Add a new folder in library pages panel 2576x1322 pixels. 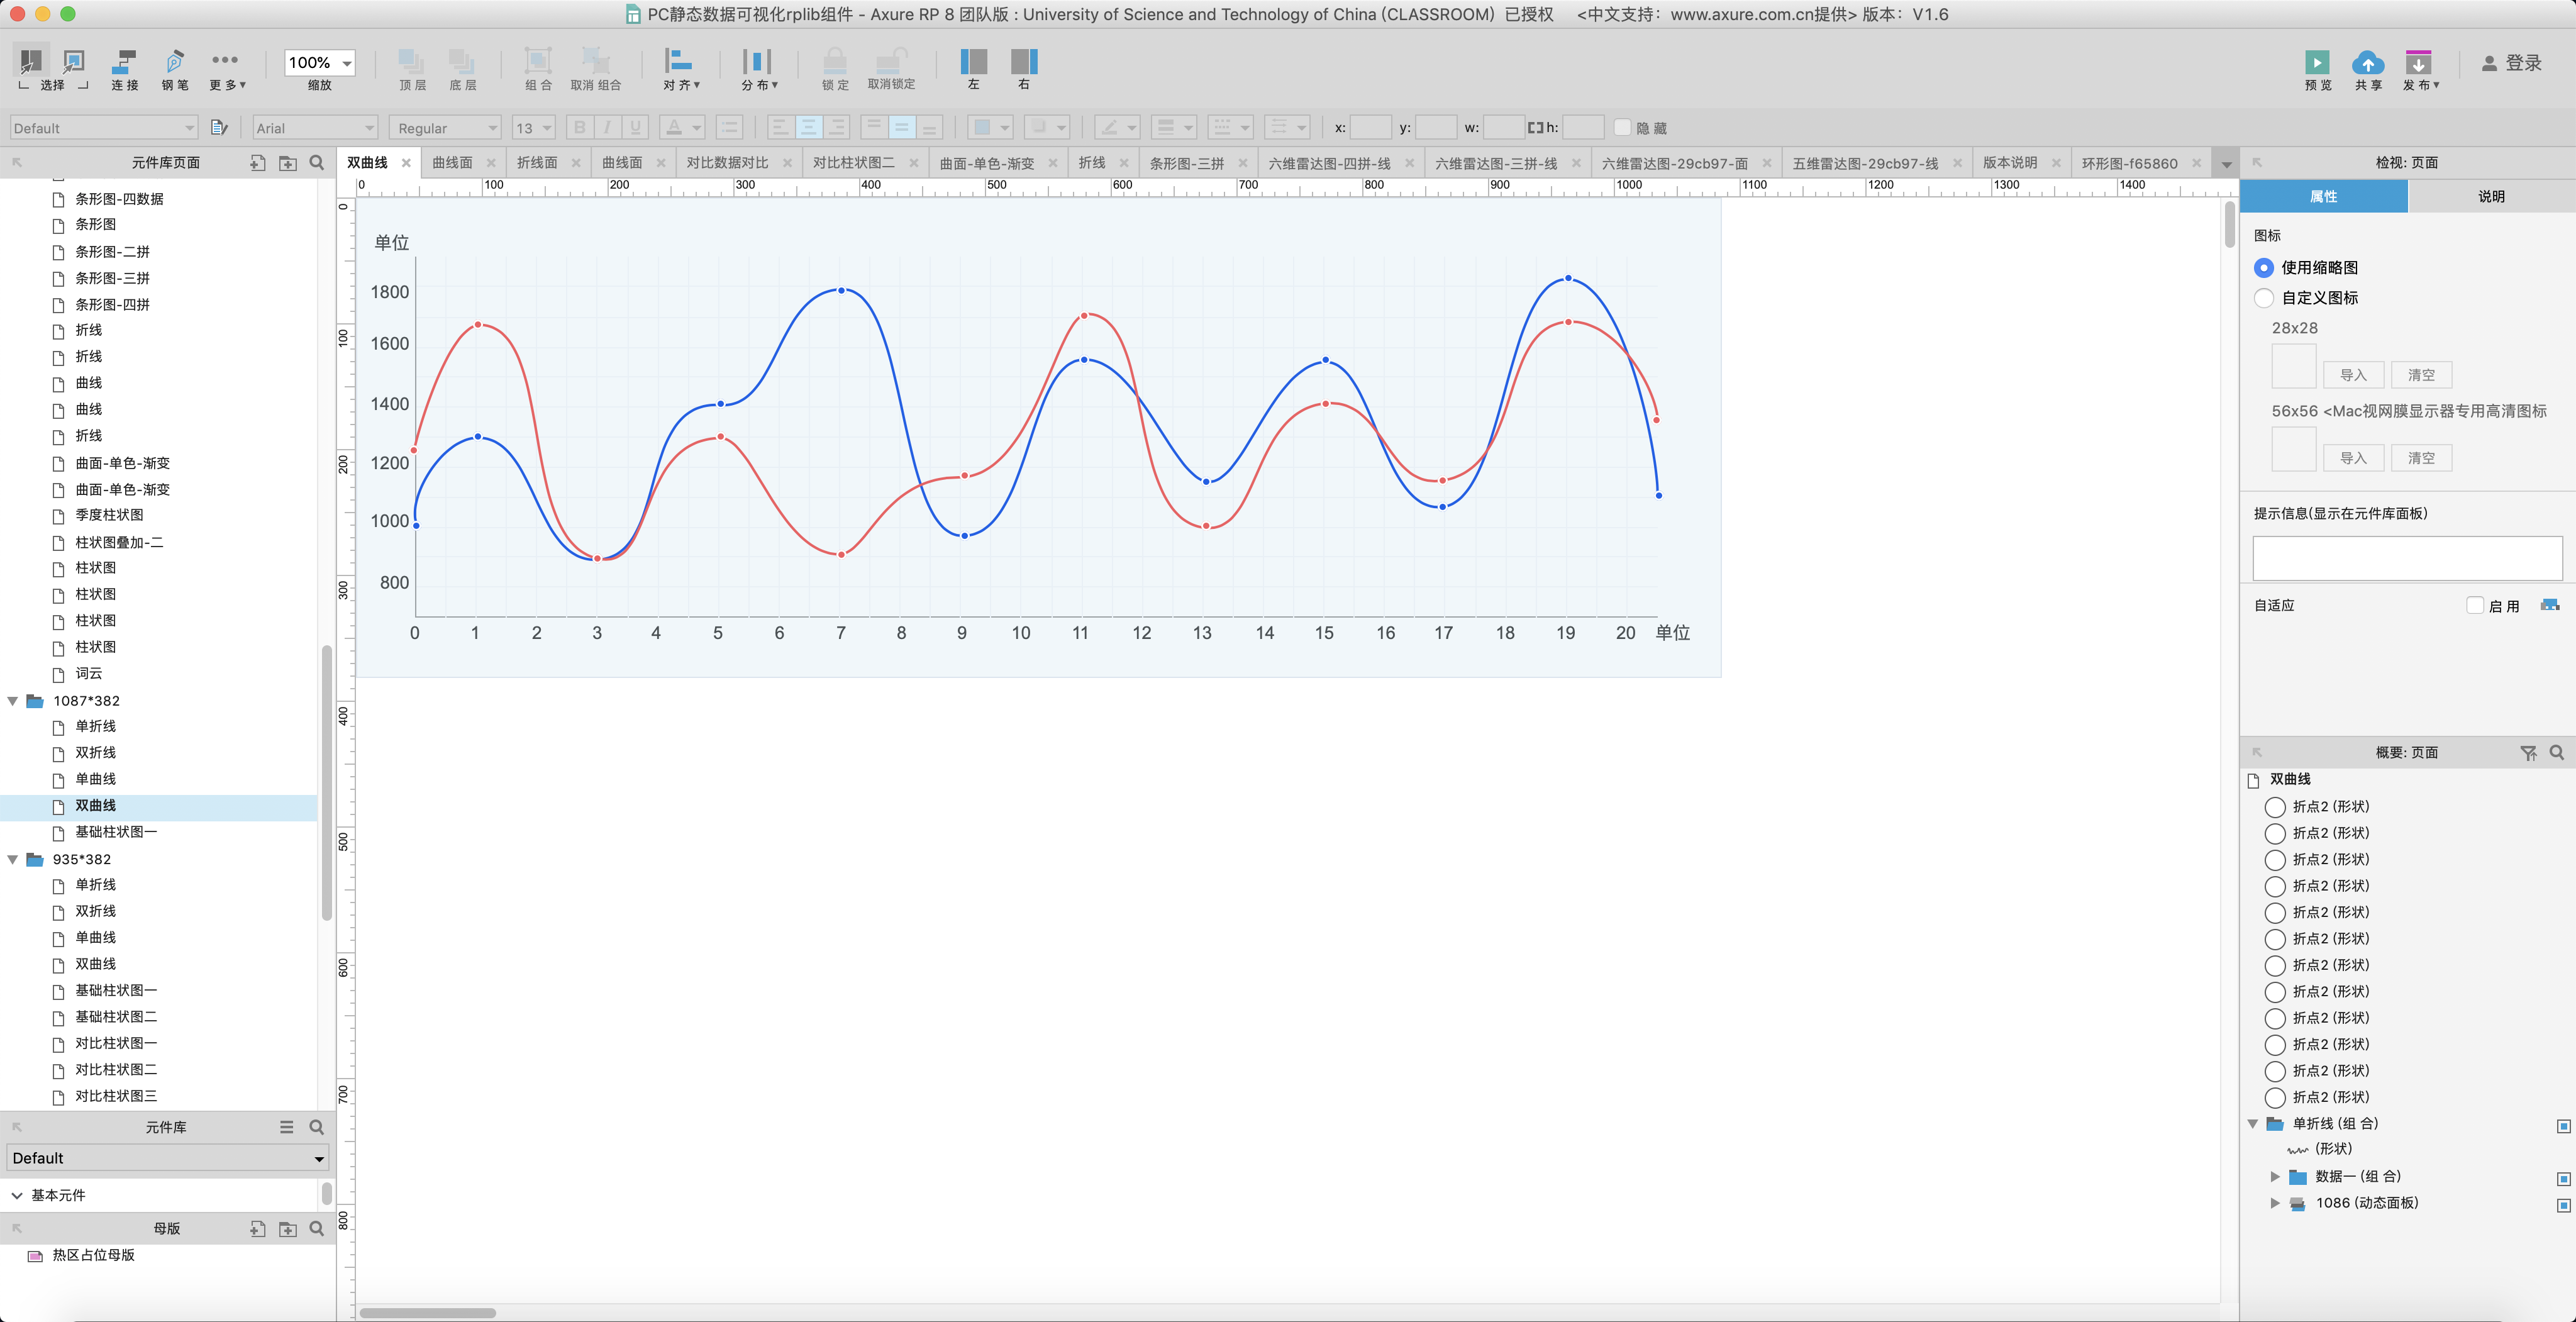(x=288, y=163)
